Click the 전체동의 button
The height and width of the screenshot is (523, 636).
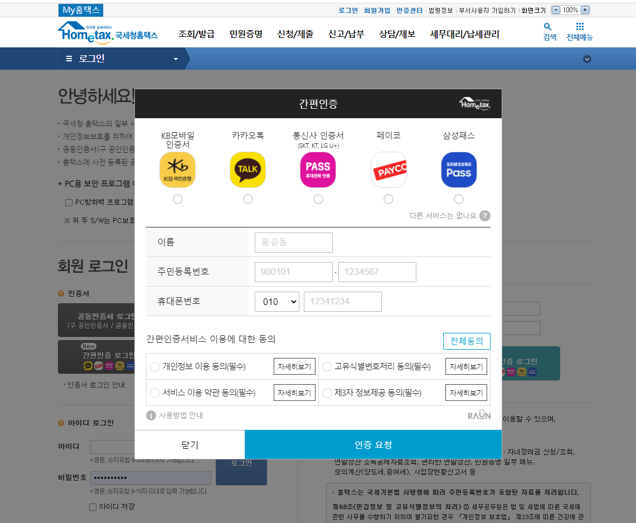[x=467, y=341]
